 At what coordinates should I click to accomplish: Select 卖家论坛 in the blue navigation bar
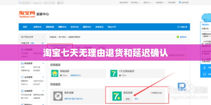pyautogui.click(x=99, y=27)
